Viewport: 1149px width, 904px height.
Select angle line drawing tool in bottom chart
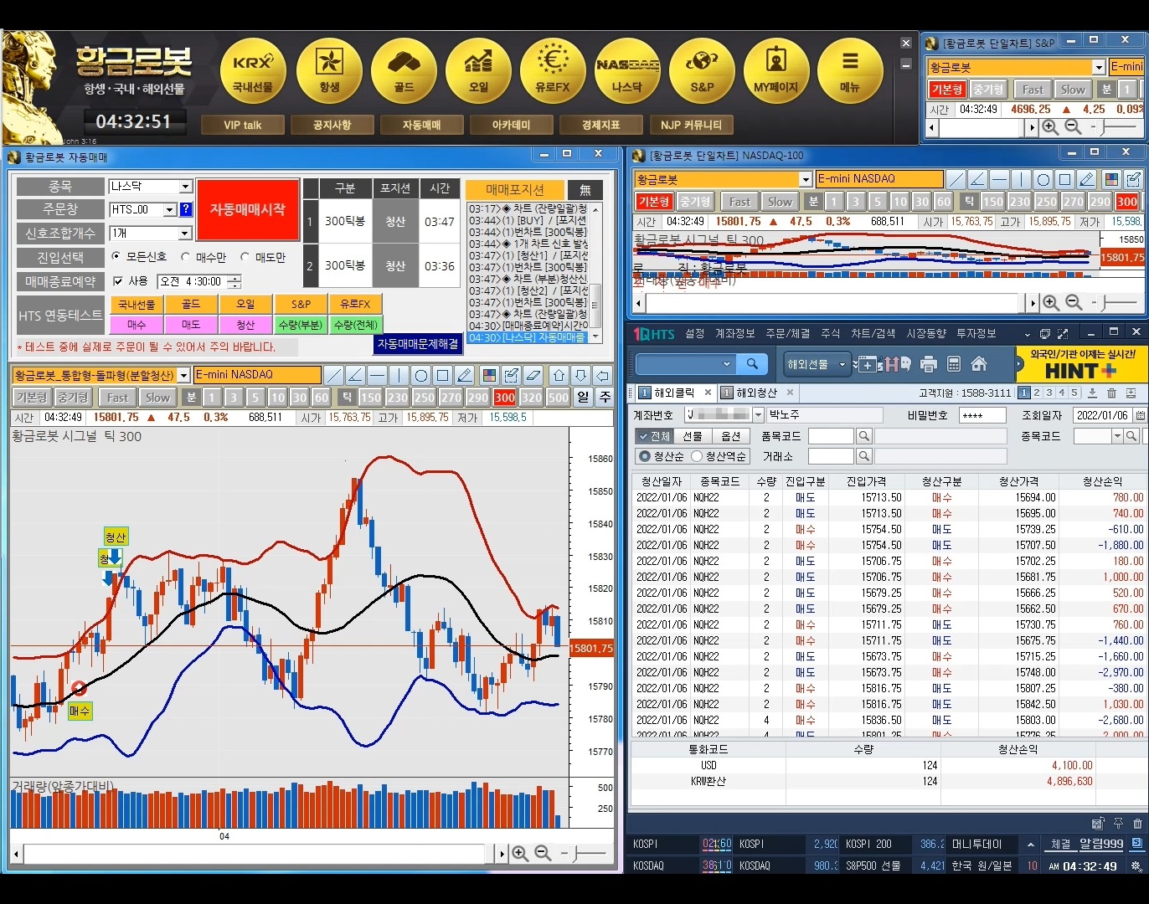pos(355,375)
